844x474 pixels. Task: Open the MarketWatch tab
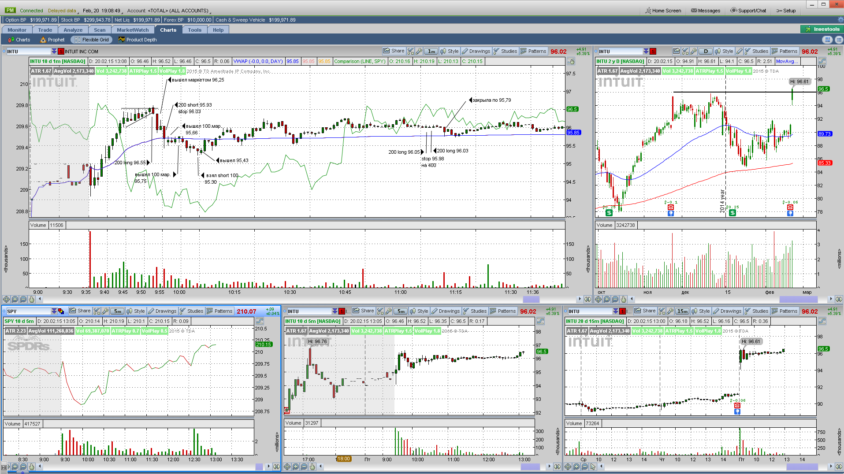(133, 30)
